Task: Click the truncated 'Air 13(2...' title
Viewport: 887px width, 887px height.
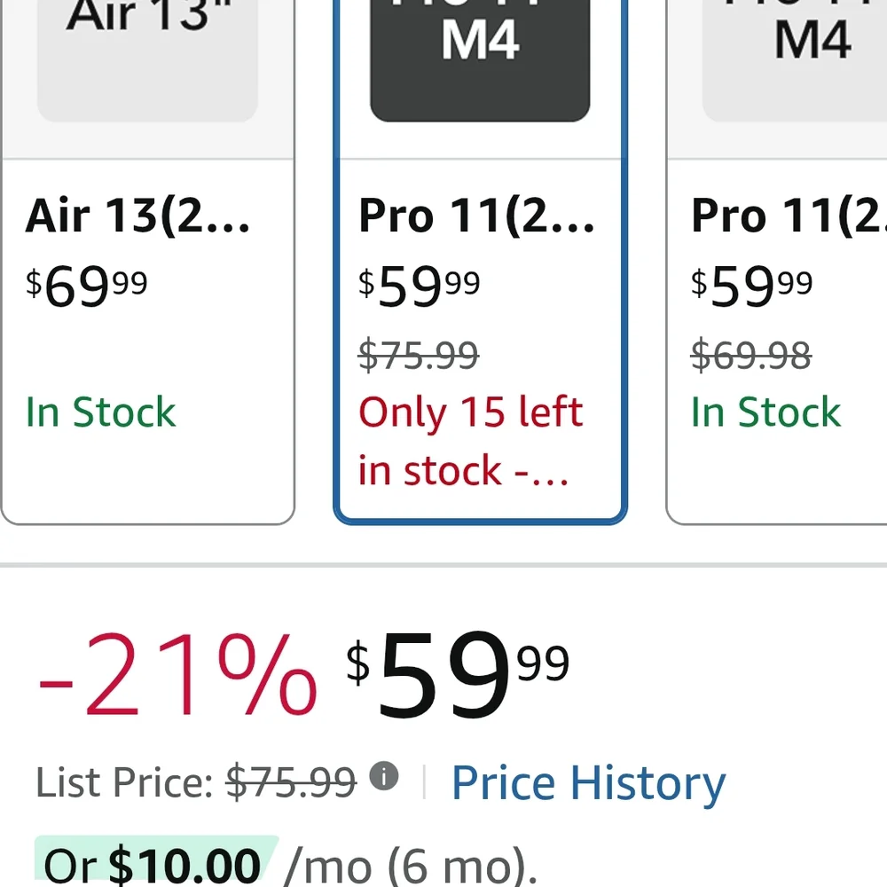Action: tap(137, 216)
